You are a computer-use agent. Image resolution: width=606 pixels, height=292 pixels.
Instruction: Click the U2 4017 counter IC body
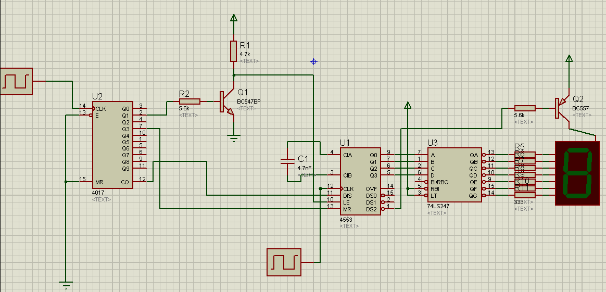click(112, 145)
